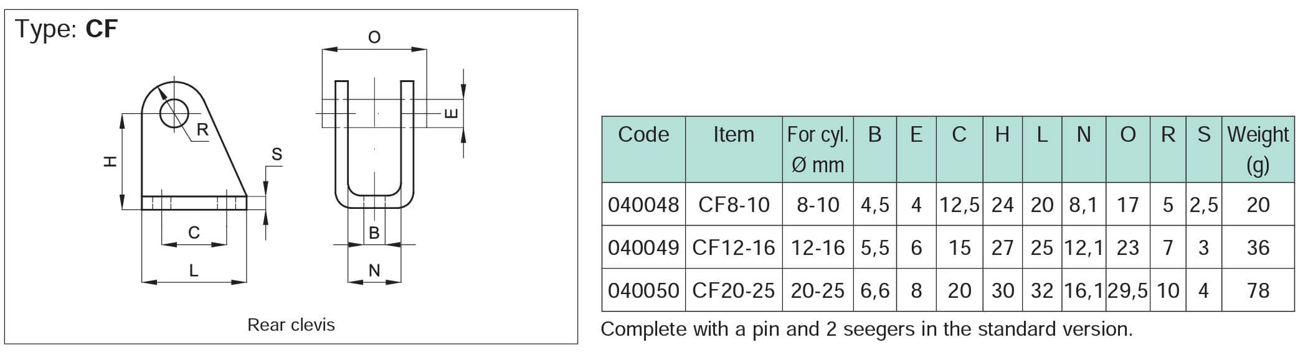
Task: Click code 040050 in the table
Action: click(643, 290)
